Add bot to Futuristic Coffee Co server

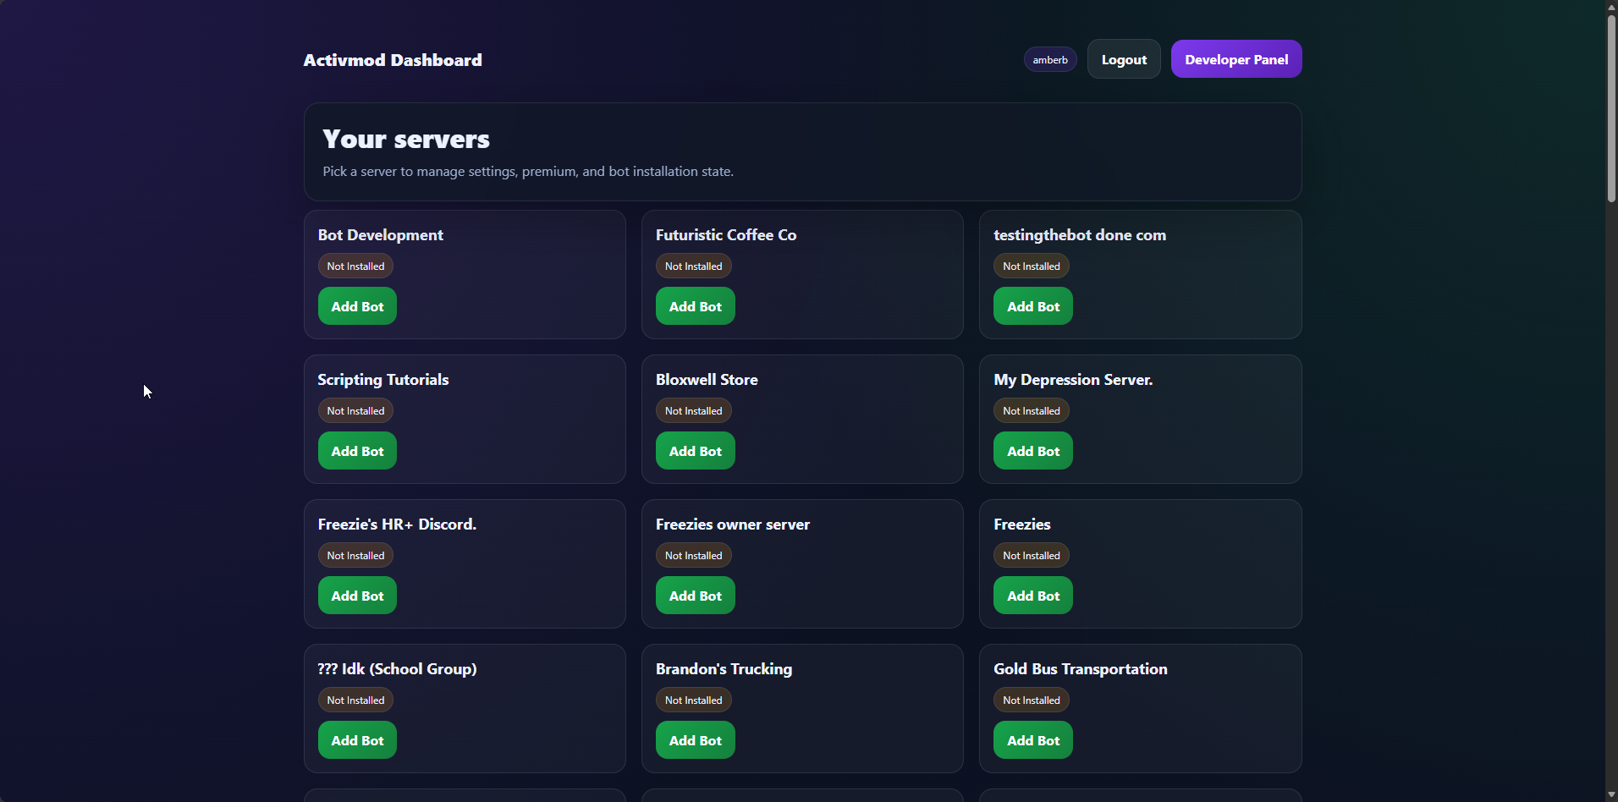click(695, 306)
